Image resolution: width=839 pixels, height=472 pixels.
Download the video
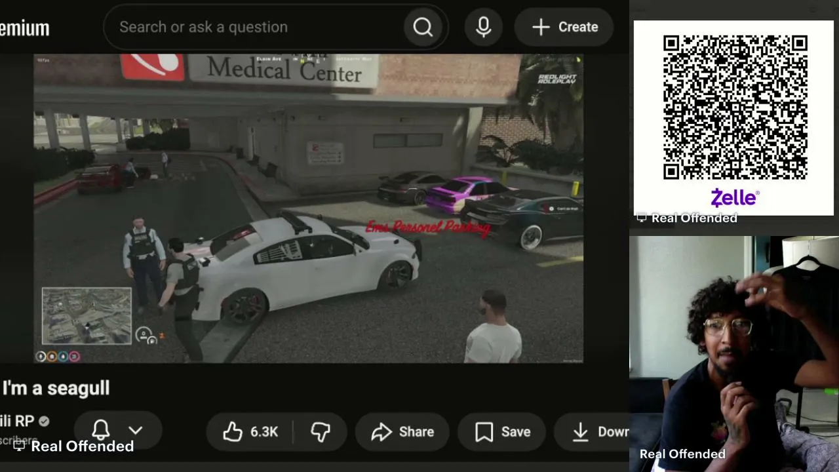click(x=593, y=431)
